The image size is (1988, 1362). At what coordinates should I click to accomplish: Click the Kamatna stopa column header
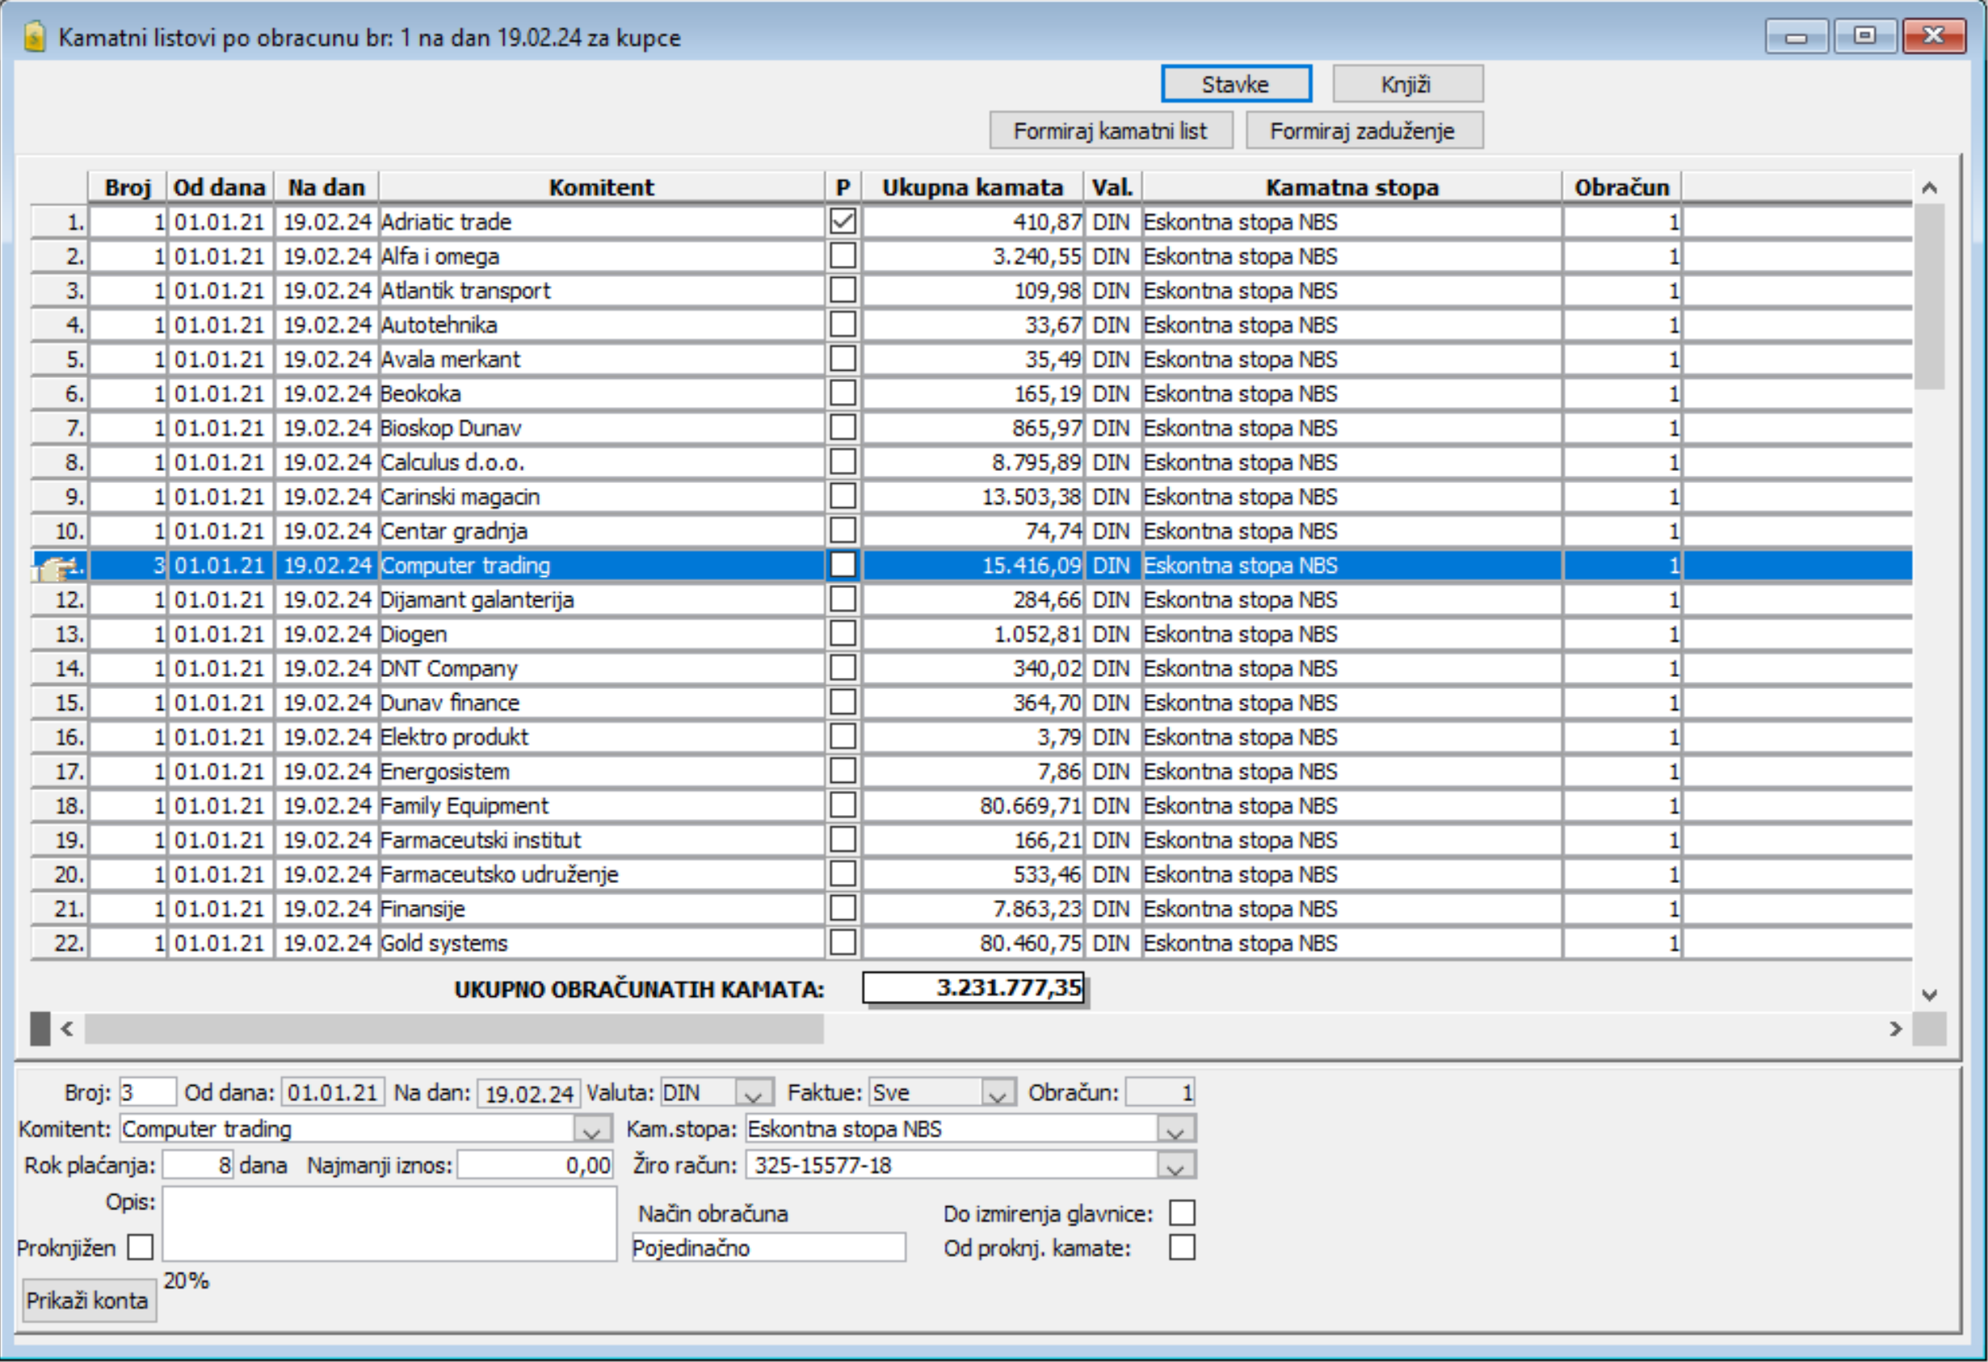[x=1352, y=187]
